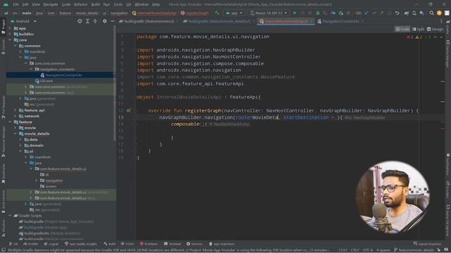This screenshot has width=451, height=253.
Task: Hide the Project tool window
Action: 112,21
